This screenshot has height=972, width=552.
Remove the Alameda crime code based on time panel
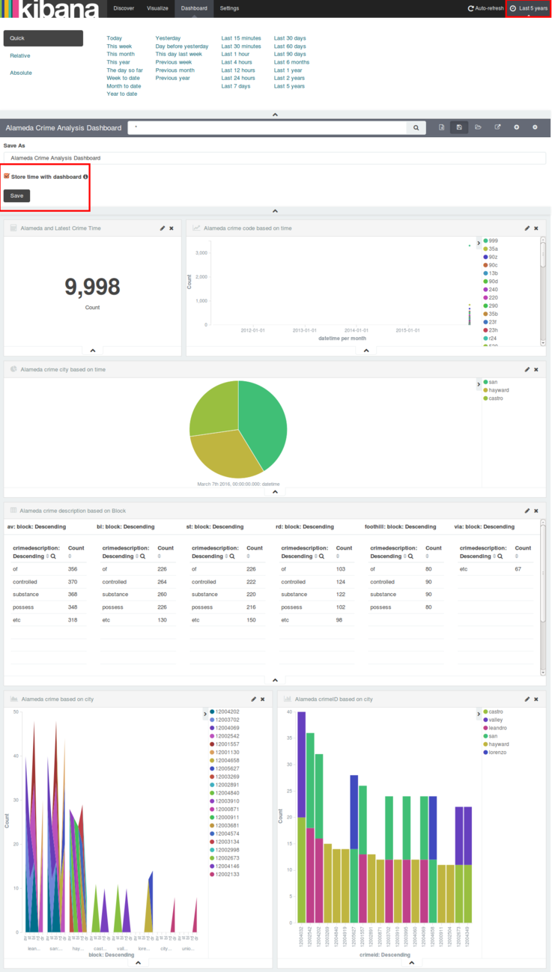pyautogui.click(x=536, y=228)
